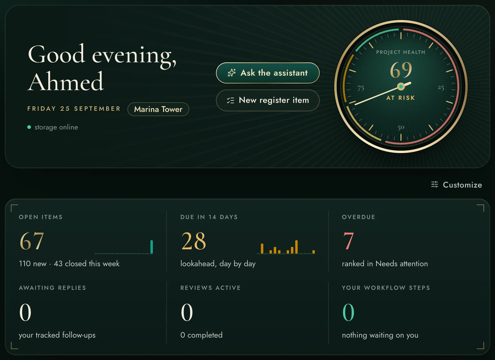Screen dimensions: 495x360
Task: Click the Project Health gauge dial
Action: pos(401,87)
